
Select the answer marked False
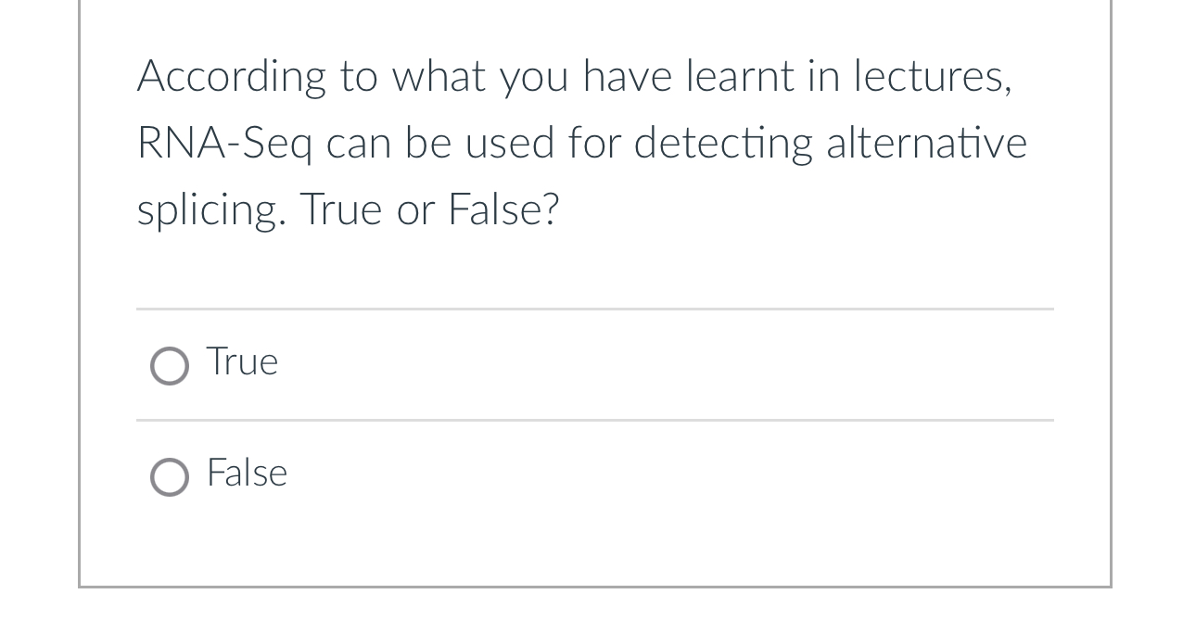(x=247, y=474)
